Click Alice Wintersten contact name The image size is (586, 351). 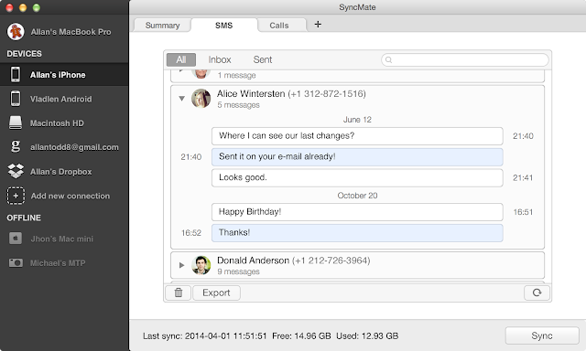point(251,93)
